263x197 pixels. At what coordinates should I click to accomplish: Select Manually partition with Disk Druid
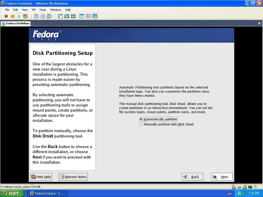point(166,124)
